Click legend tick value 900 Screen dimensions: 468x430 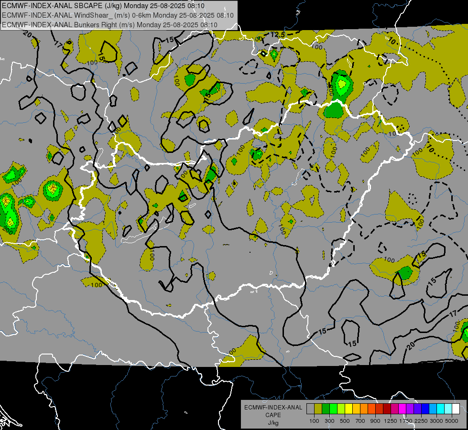(375, 421)
